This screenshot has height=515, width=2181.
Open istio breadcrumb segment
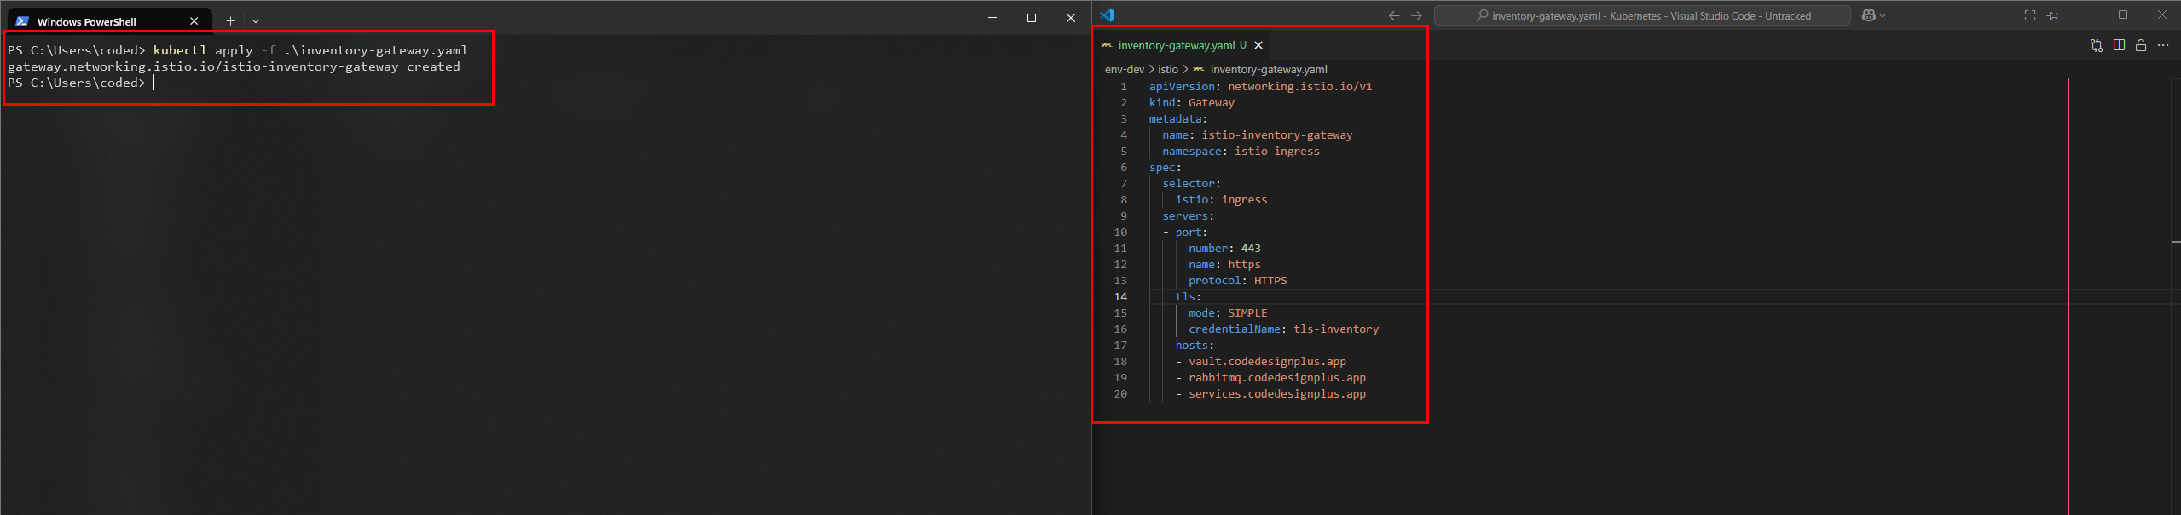[x=1168, y=69]
